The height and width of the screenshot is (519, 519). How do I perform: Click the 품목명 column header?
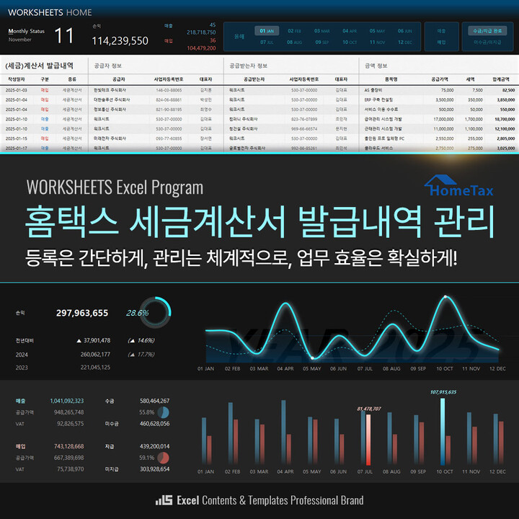[x=391, y=79]
